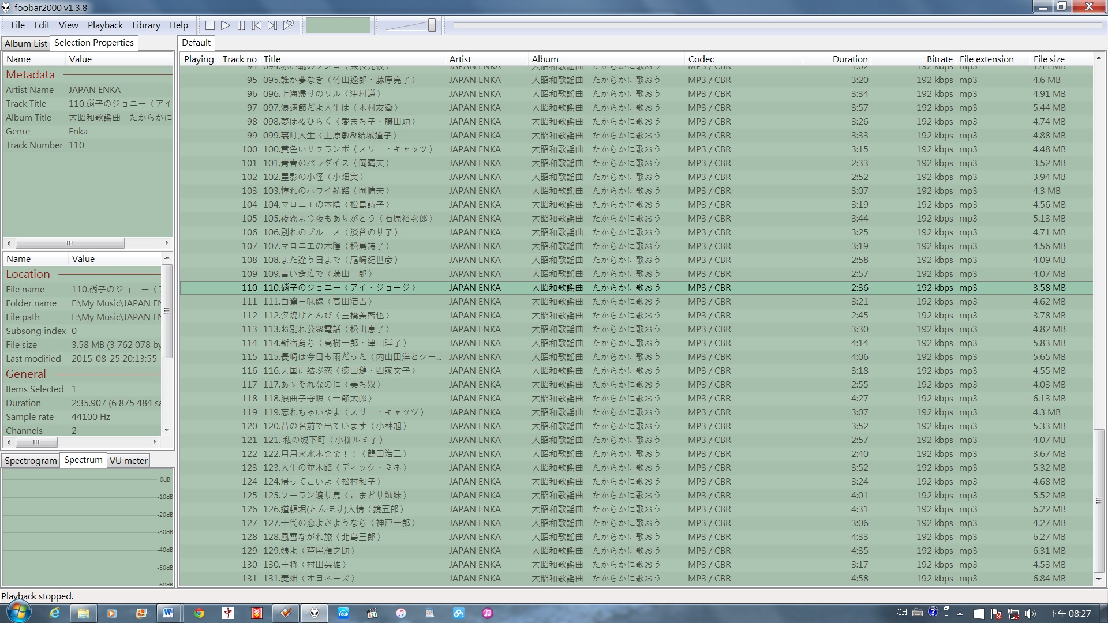Select the Album List panel tab
Viewport: 1108px width, 623px height.
click(x=25, y=43)
